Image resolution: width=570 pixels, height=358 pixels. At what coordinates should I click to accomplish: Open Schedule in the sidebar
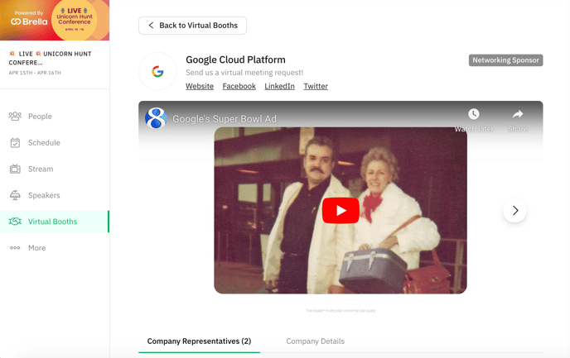55,142
